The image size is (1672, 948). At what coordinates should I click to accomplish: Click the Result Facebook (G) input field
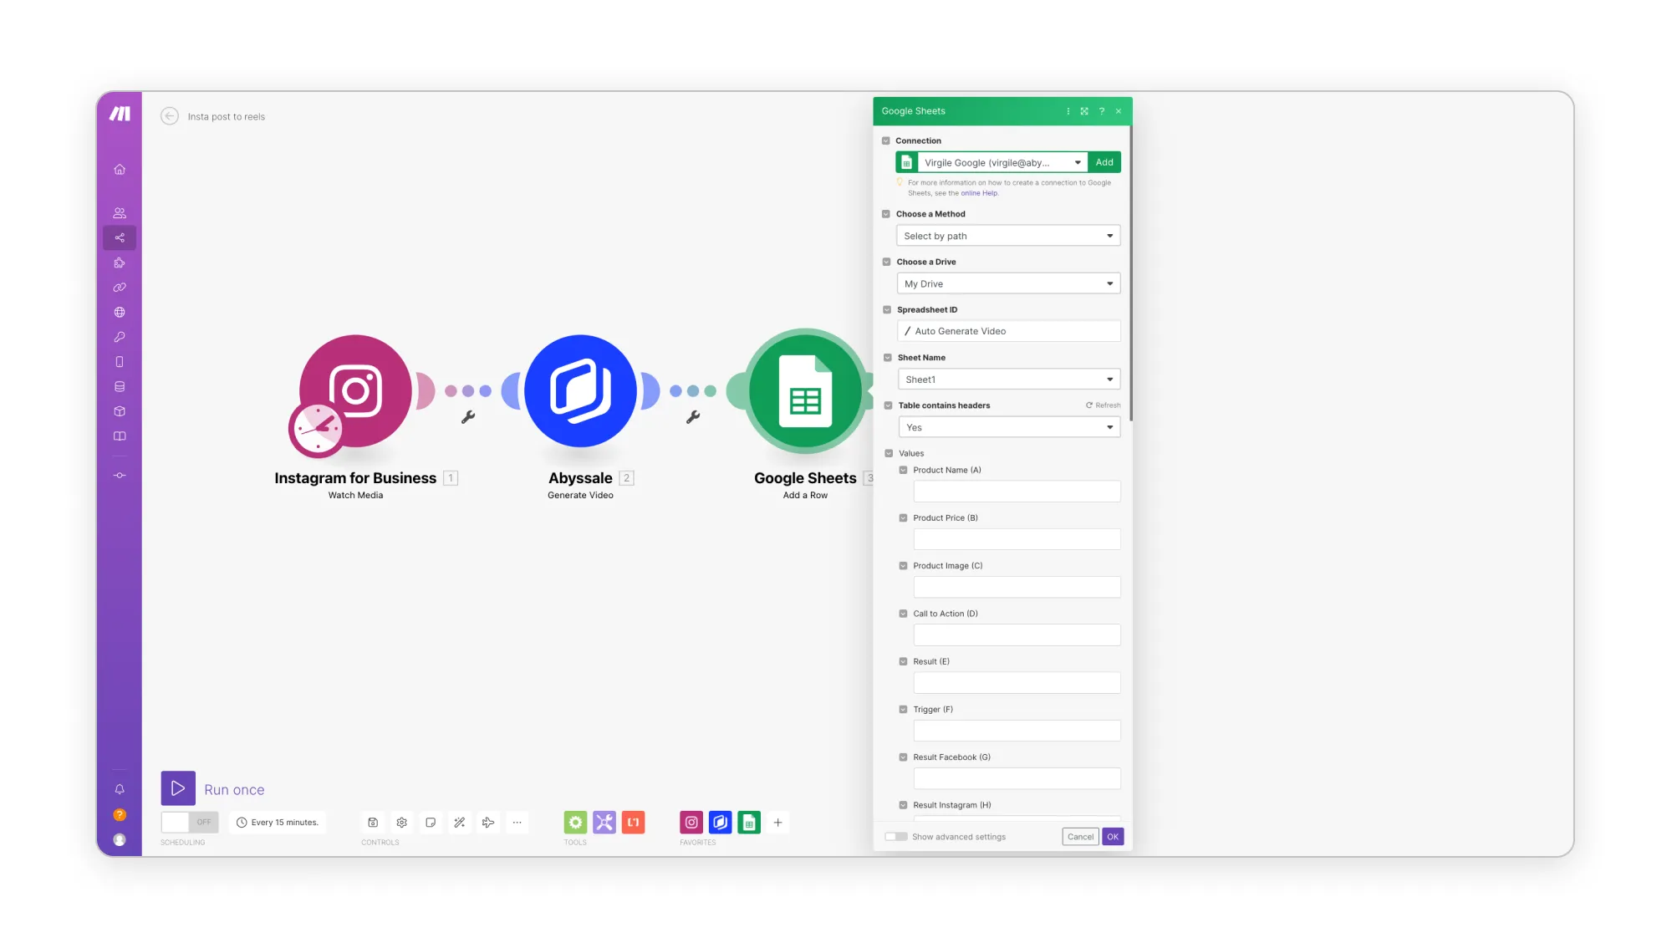1017,778
